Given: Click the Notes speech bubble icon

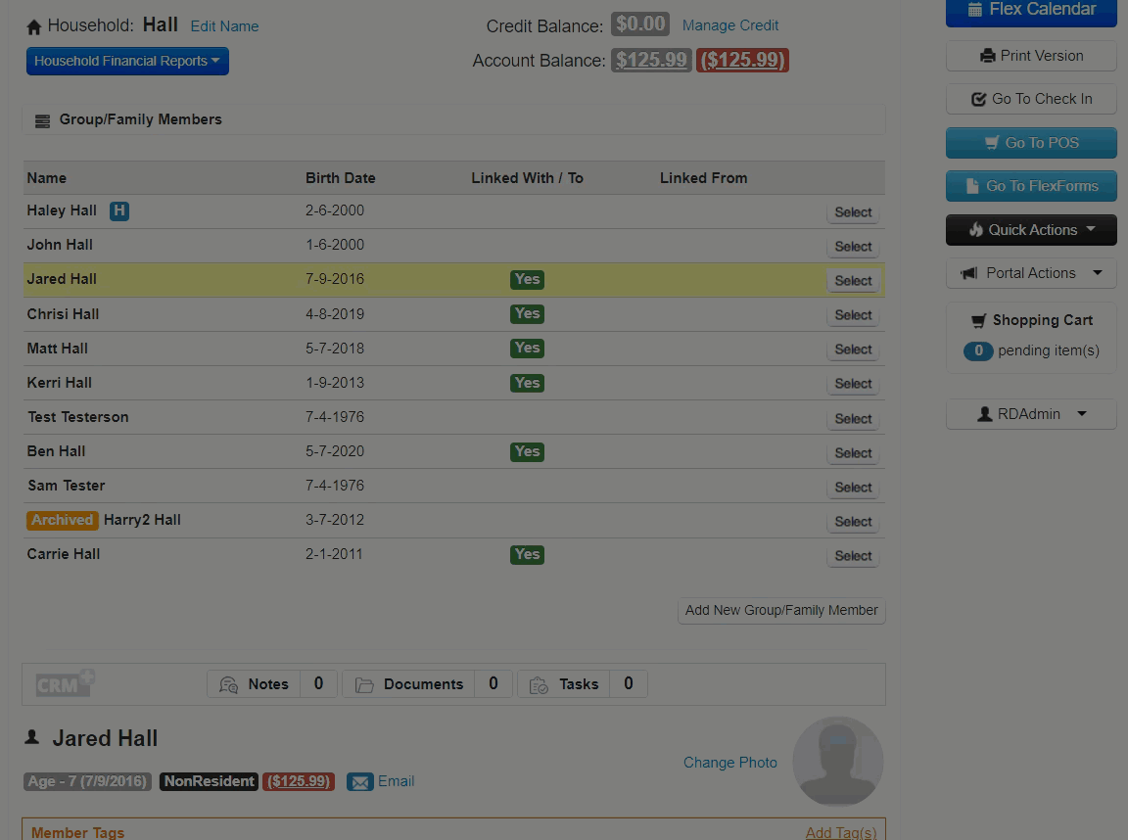Looking at the screenshot, I should [229, 684].
